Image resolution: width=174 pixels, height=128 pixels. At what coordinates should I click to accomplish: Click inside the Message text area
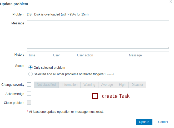[x=98, y=34]
